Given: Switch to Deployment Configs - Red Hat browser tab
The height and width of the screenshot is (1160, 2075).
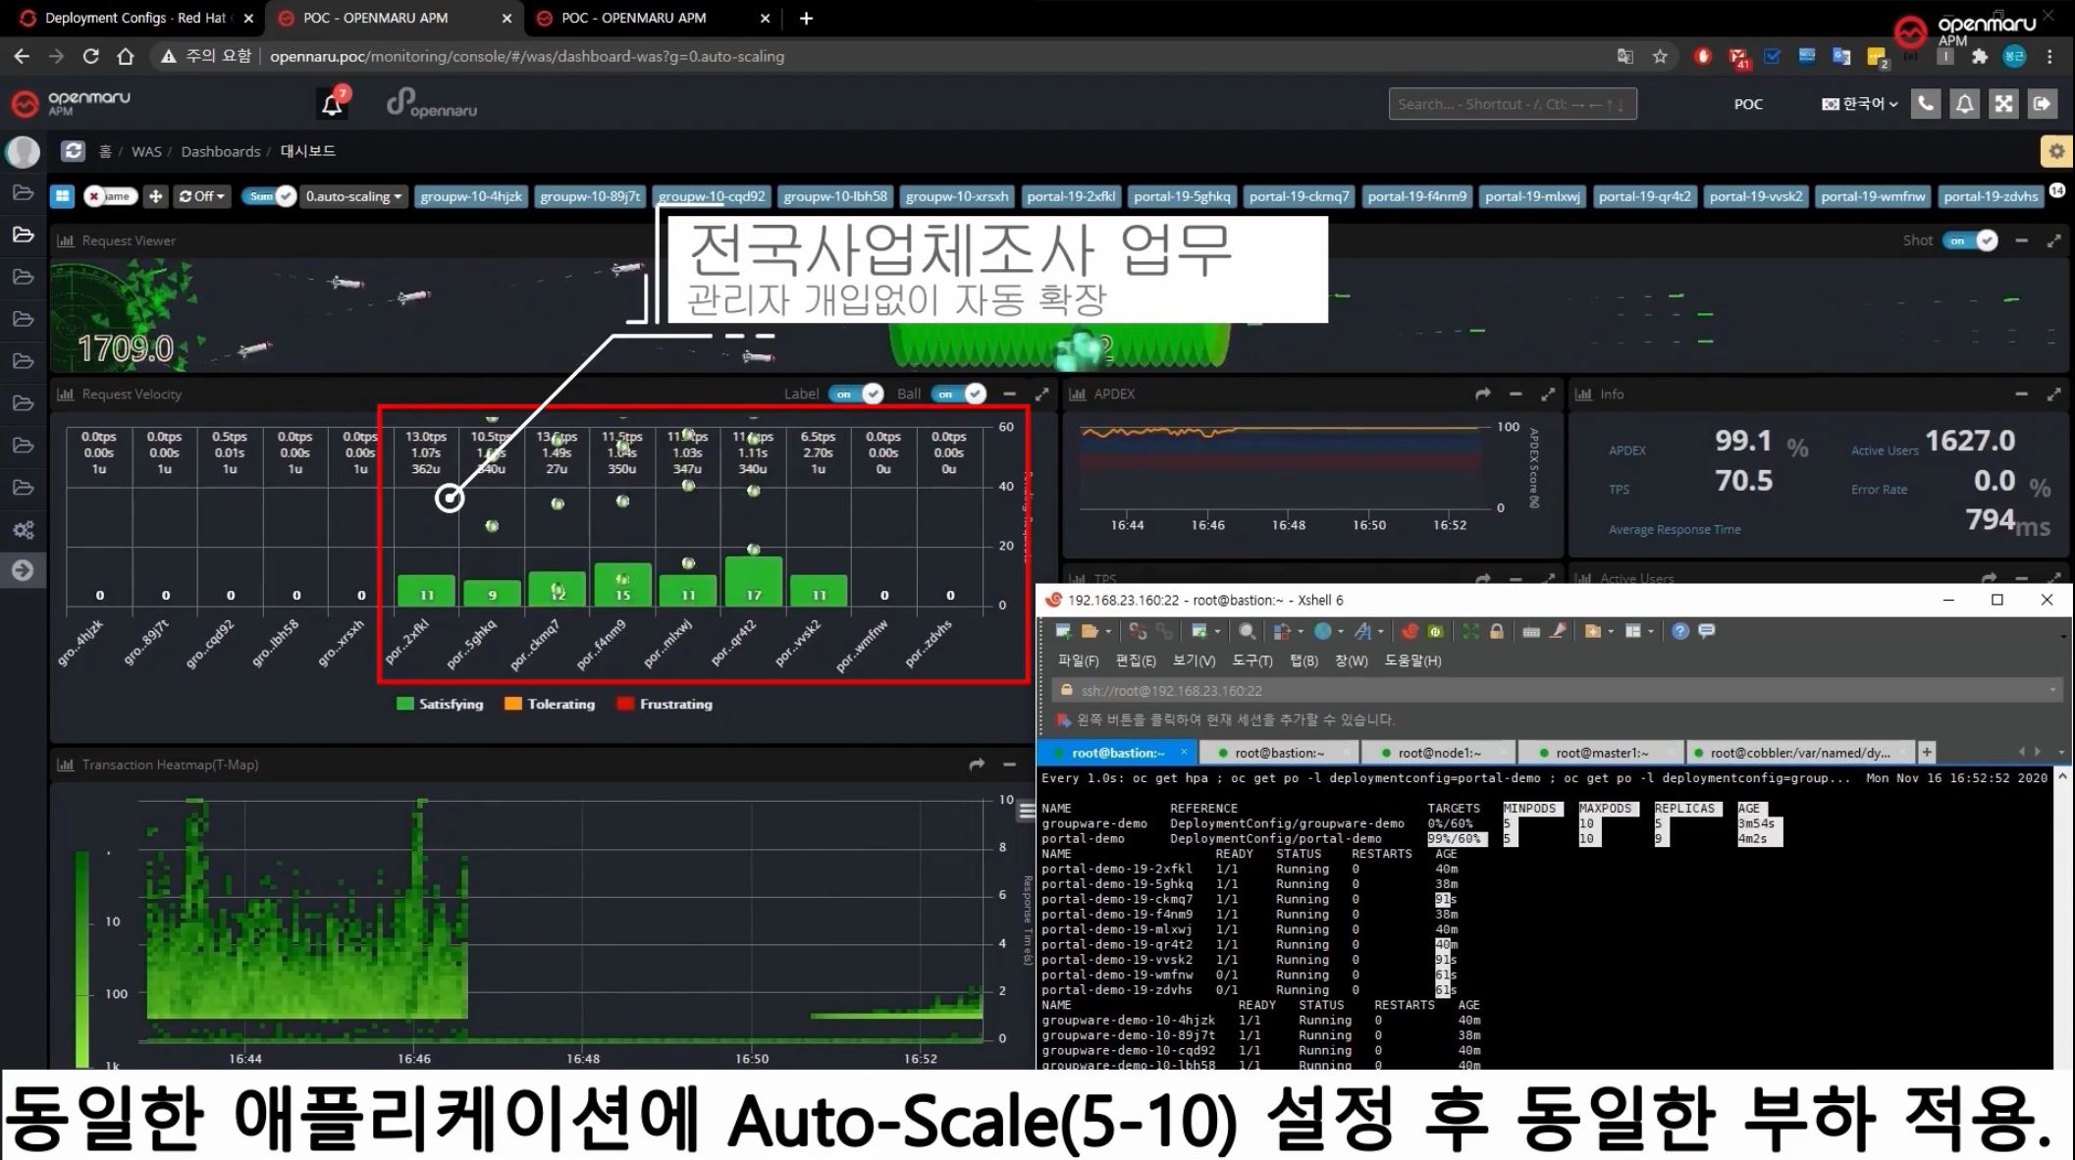Looking at the screenshot, I should tap(135, 18).
